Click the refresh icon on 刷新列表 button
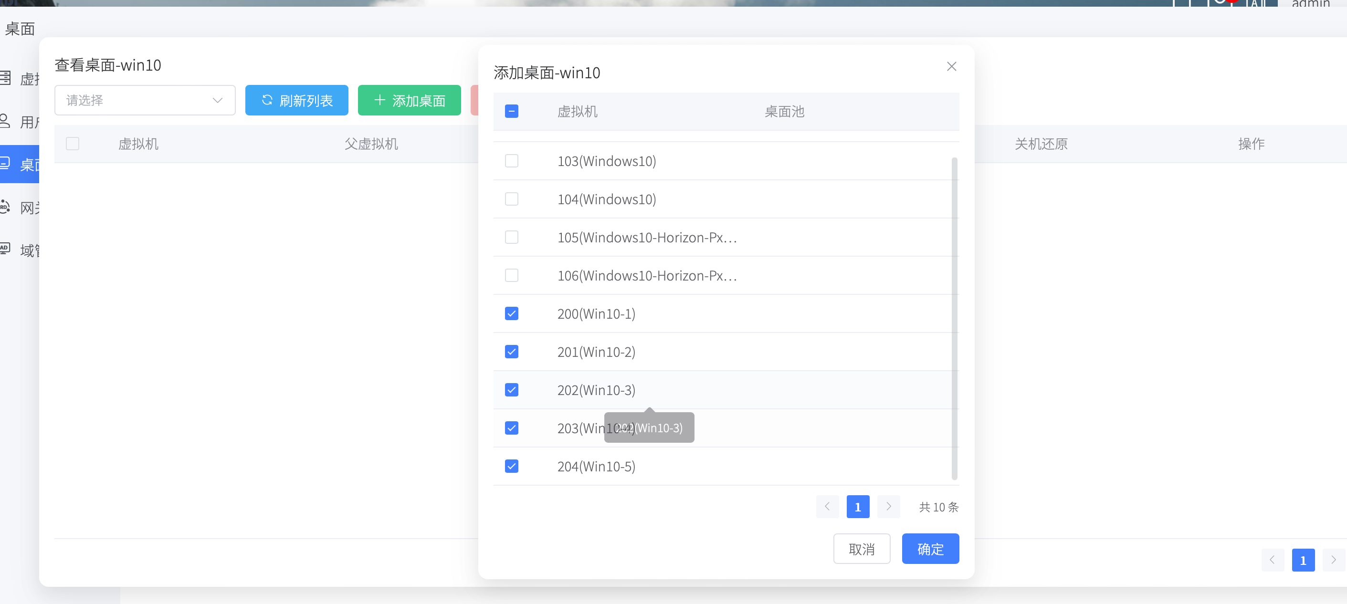The width and height of the screenshot is (1347, 604). coord(268,100)
